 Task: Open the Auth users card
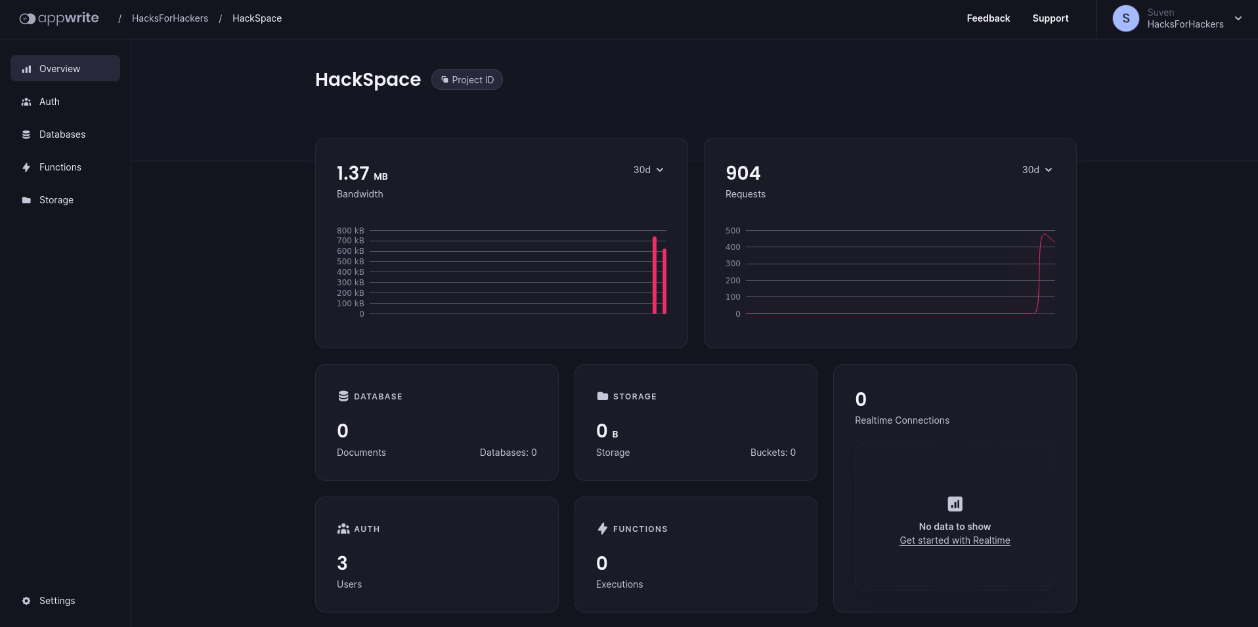tap(437, 554)
